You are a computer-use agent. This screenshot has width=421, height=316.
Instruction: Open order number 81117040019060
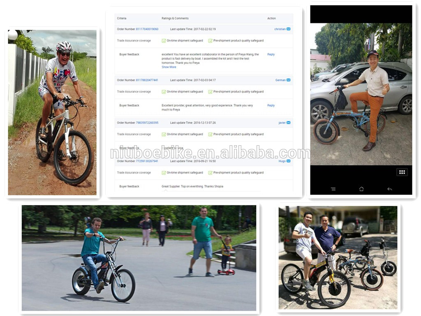click(147, 29)
